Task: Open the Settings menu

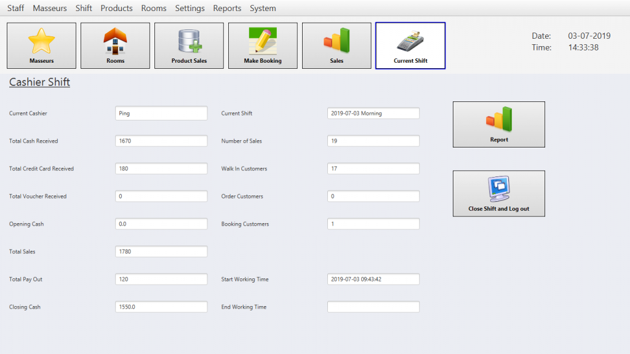Action: pyautogui.click(x=189, y=9)
